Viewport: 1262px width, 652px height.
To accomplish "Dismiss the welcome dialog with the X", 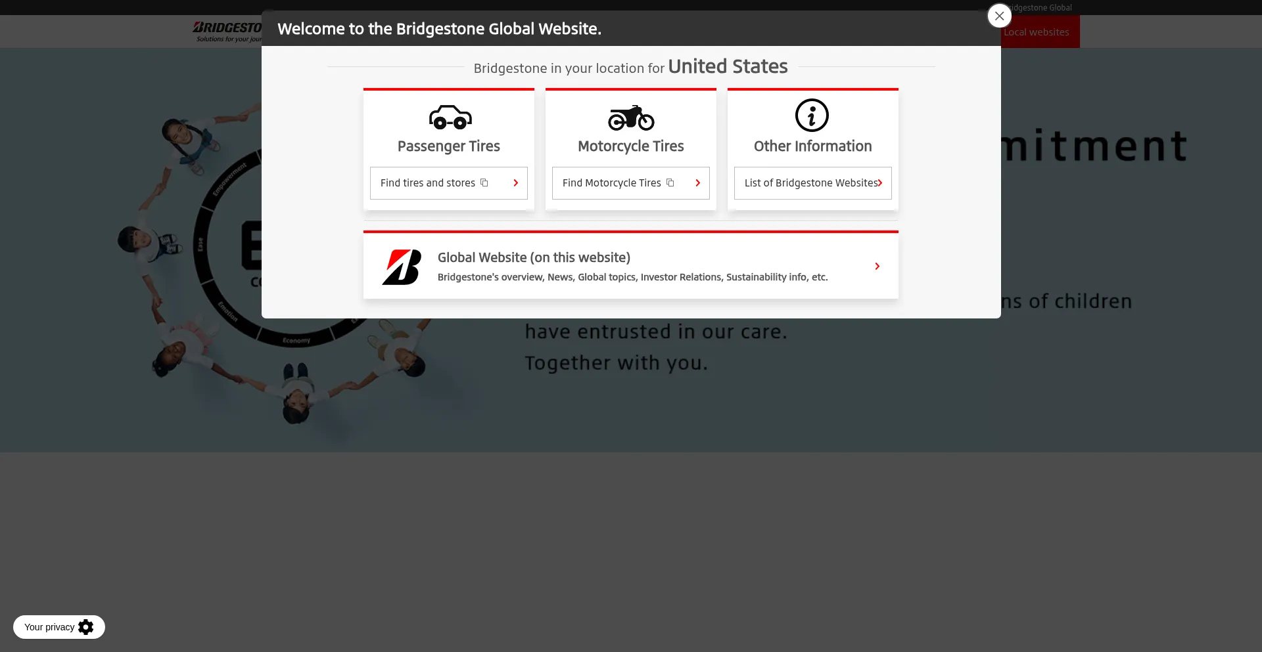I will pyautogui.click(x=999, y=16).
